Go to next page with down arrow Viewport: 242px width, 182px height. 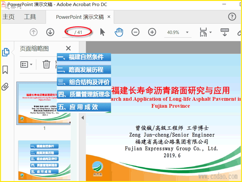(50, 32)
